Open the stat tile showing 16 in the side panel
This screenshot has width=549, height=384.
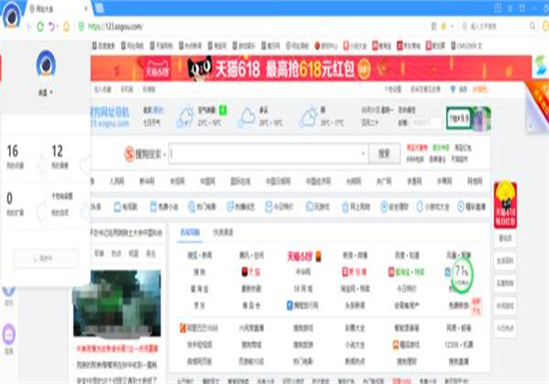pos(23,158)
